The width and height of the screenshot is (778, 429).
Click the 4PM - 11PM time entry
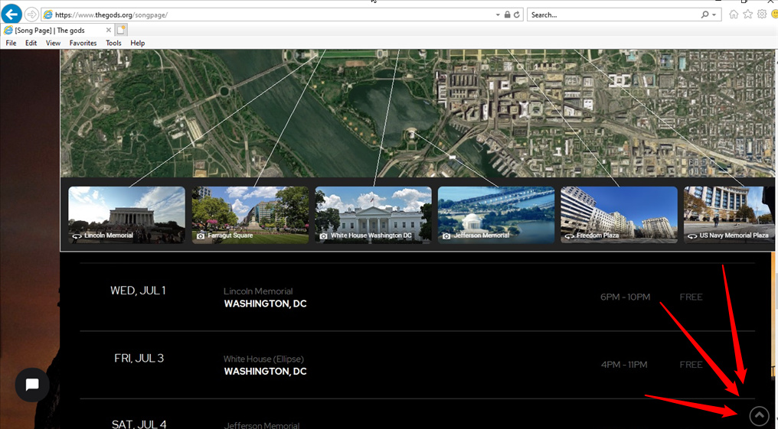point(624,365)
